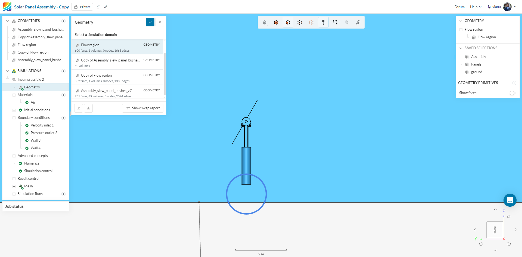Open the render mode cube menu
Image resolution: width=522 pixels, height=257 pixels.
[265, 22]
